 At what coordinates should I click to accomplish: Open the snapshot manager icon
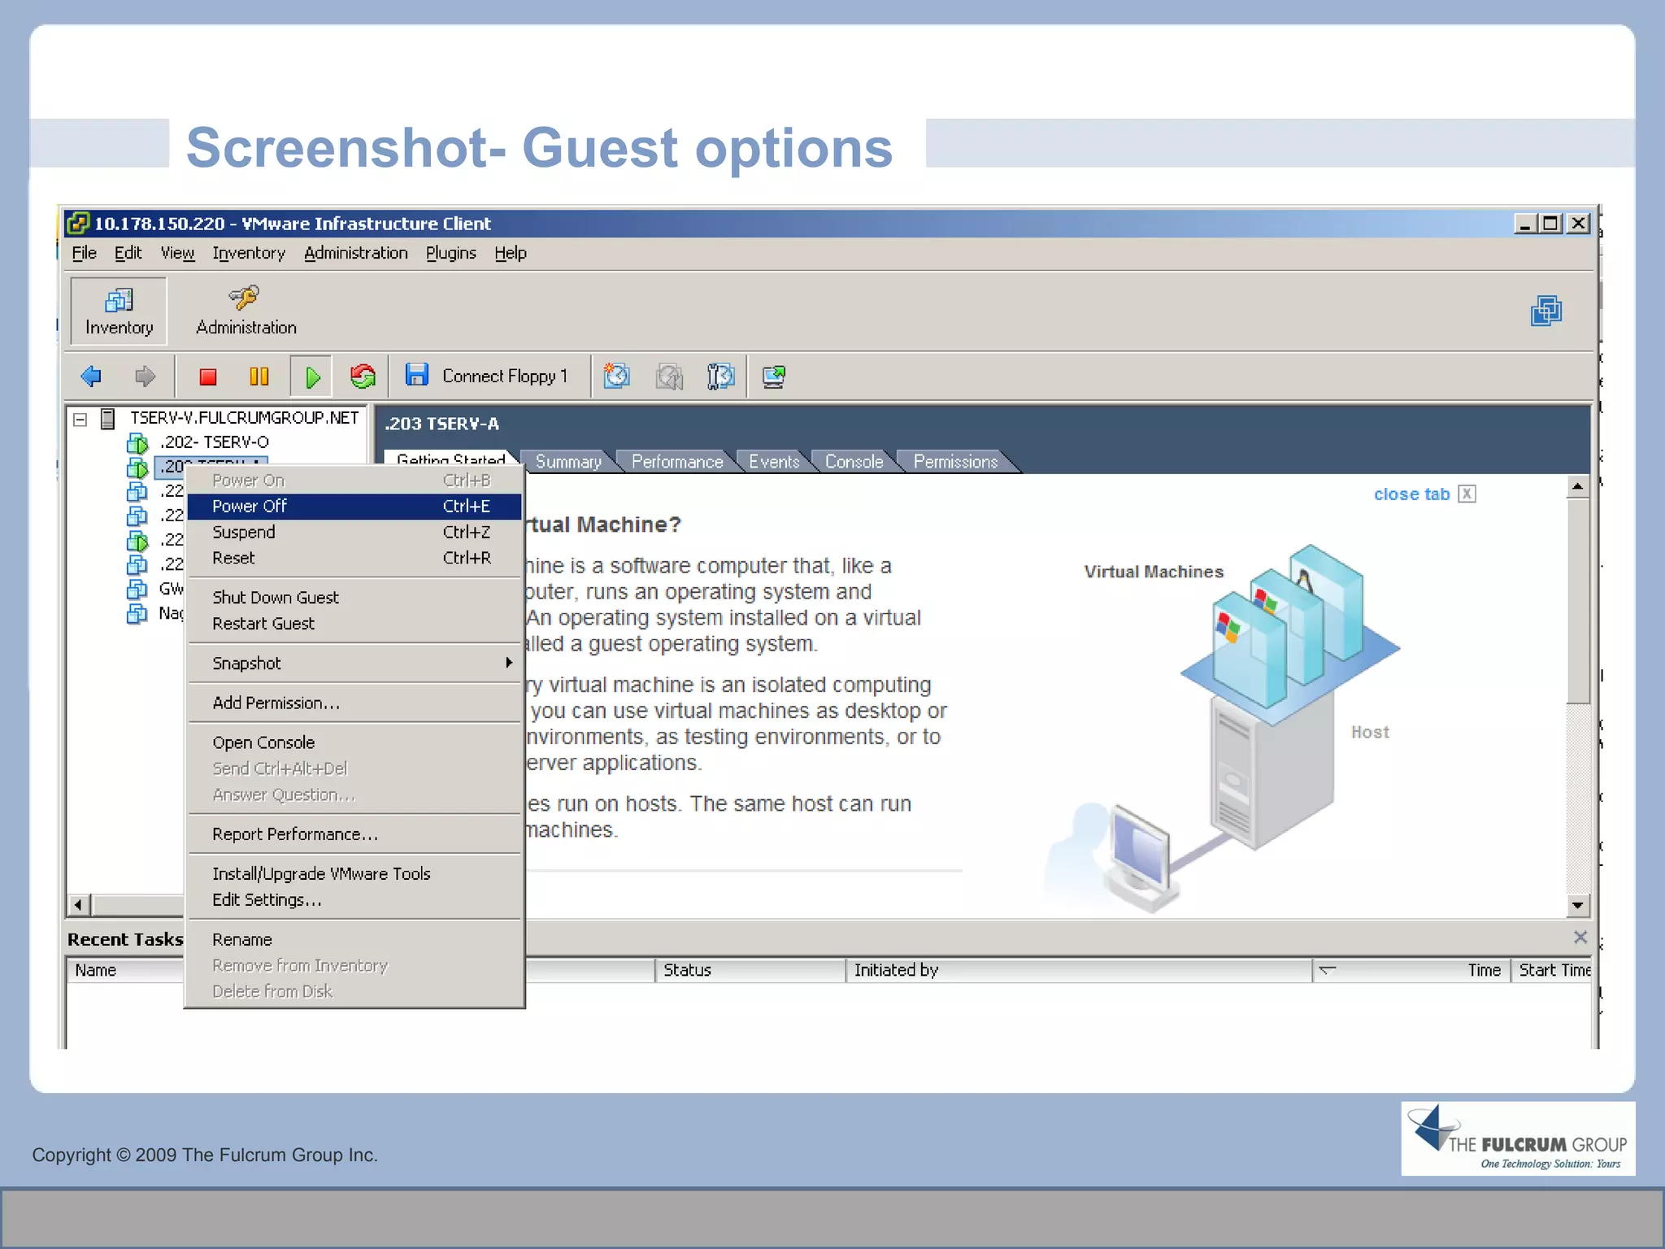[720, 376]
